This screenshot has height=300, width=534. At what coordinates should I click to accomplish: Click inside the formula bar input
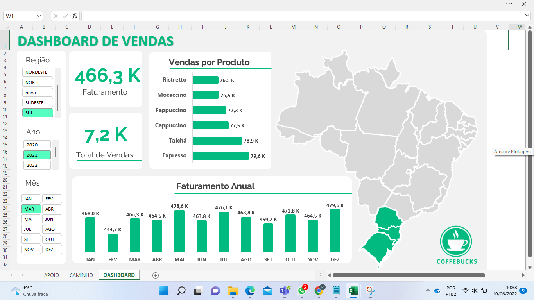[x=301, y=16]
